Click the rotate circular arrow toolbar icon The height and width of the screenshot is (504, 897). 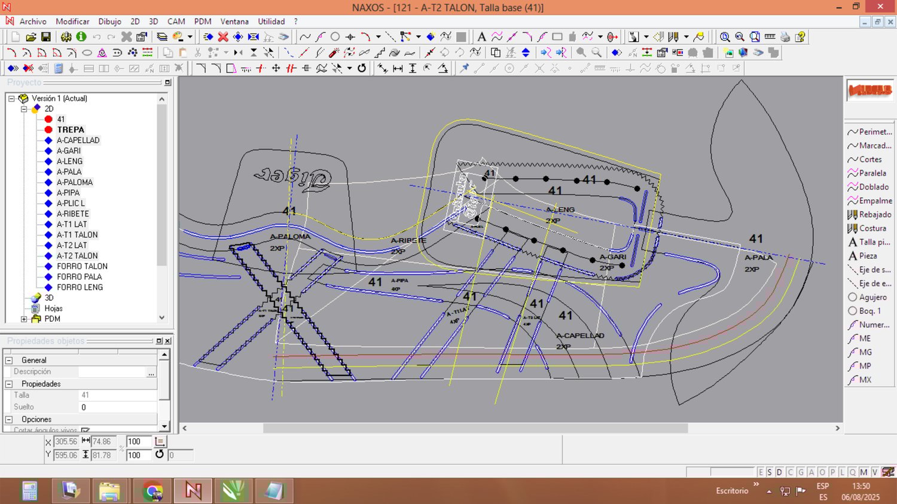tap(362, 68)
